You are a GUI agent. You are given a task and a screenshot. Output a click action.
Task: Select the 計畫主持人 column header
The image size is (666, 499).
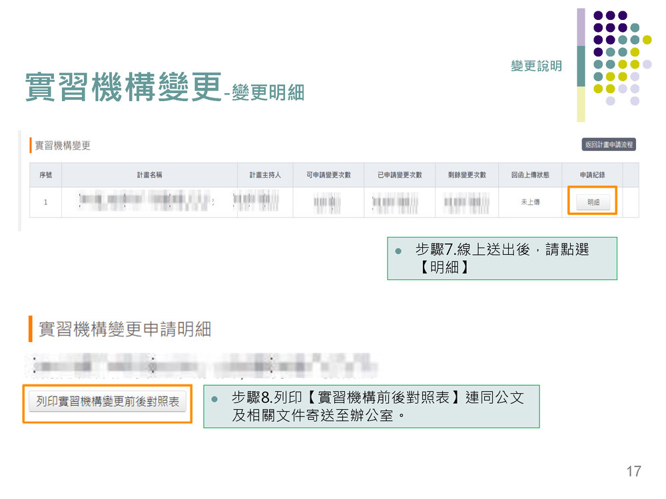click(265, 175)
